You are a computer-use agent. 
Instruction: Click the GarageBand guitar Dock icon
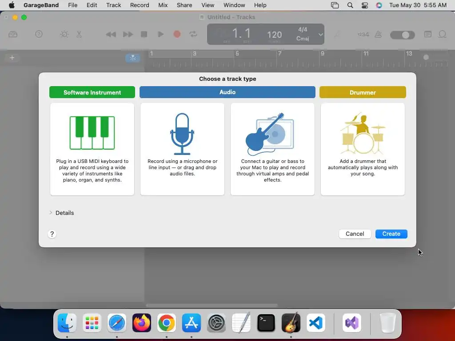pos(291,323)
